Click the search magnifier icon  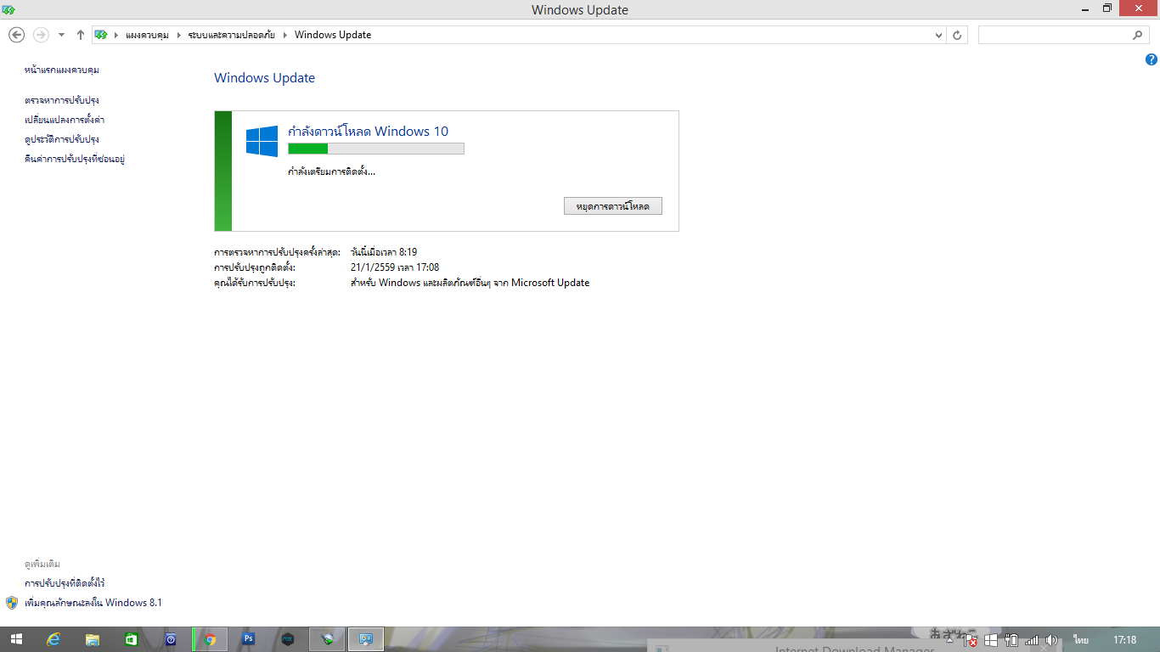pyautogui.click(x=1138, y=35)
